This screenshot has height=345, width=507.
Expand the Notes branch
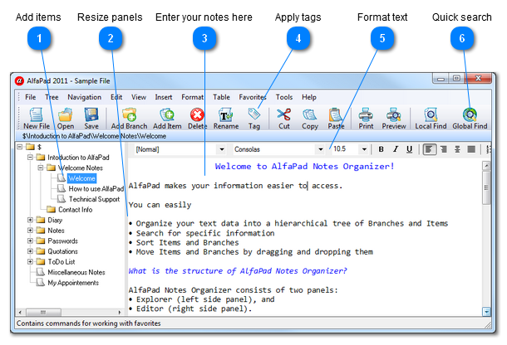(30, 231)
